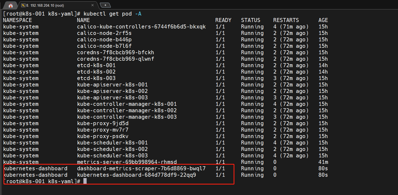Click pod name calico-kube-controllers-6744f6b6d5-bkxqk

pos(141,27)
